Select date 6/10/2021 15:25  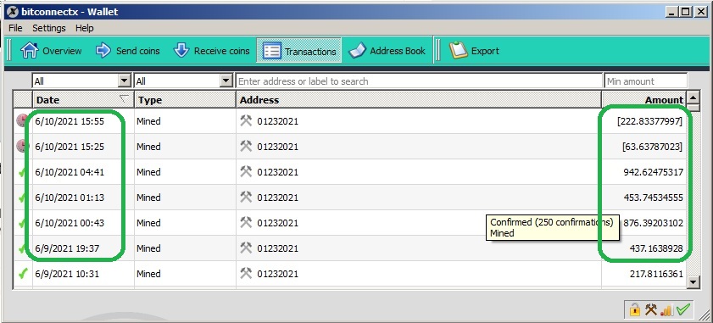click(x=70, y=147)
